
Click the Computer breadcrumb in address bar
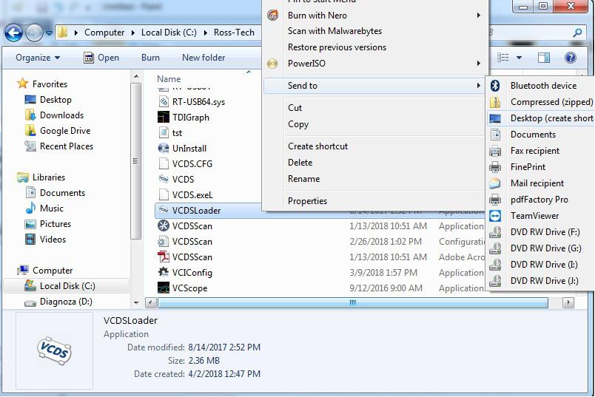pos(104,33)
